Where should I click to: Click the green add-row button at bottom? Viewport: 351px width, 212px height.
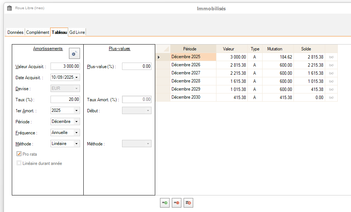click(x=165, y=203)
